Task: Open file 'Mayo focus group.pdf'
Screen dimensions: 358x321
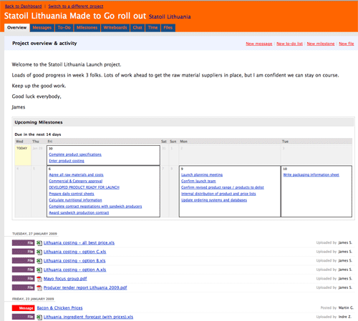Action: pyautogui.click(x=65, y=279)
